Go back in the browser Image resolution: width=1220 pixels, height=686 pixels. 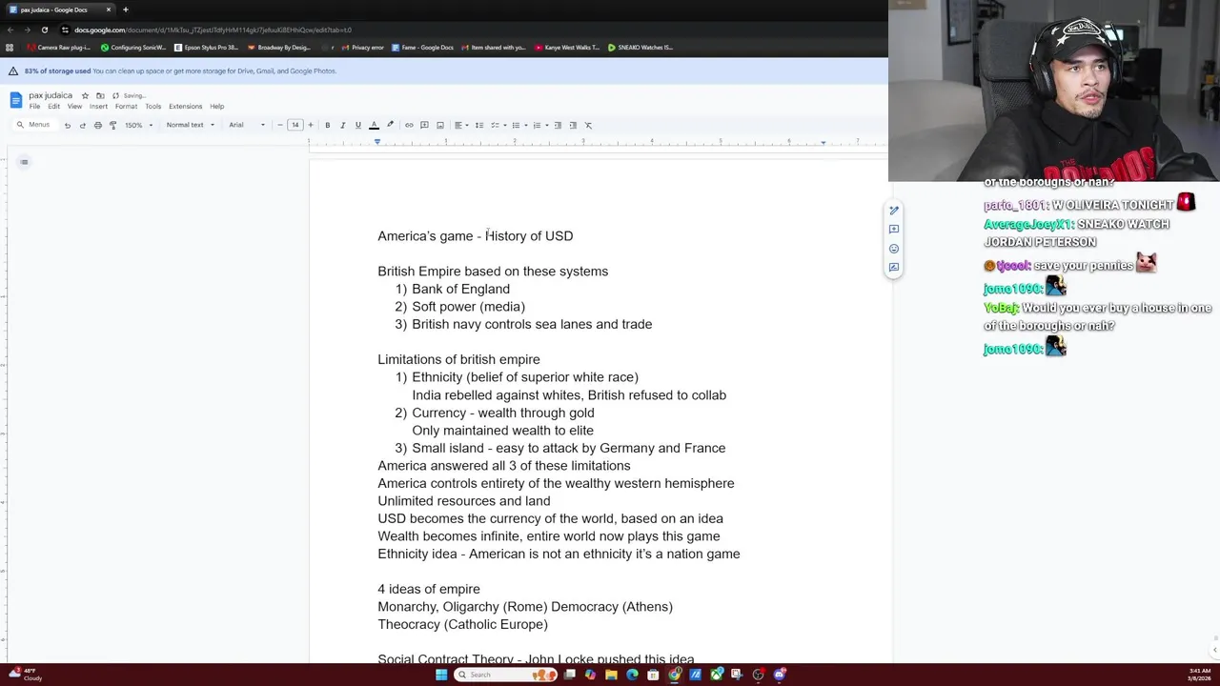click(x=10, y=30)
